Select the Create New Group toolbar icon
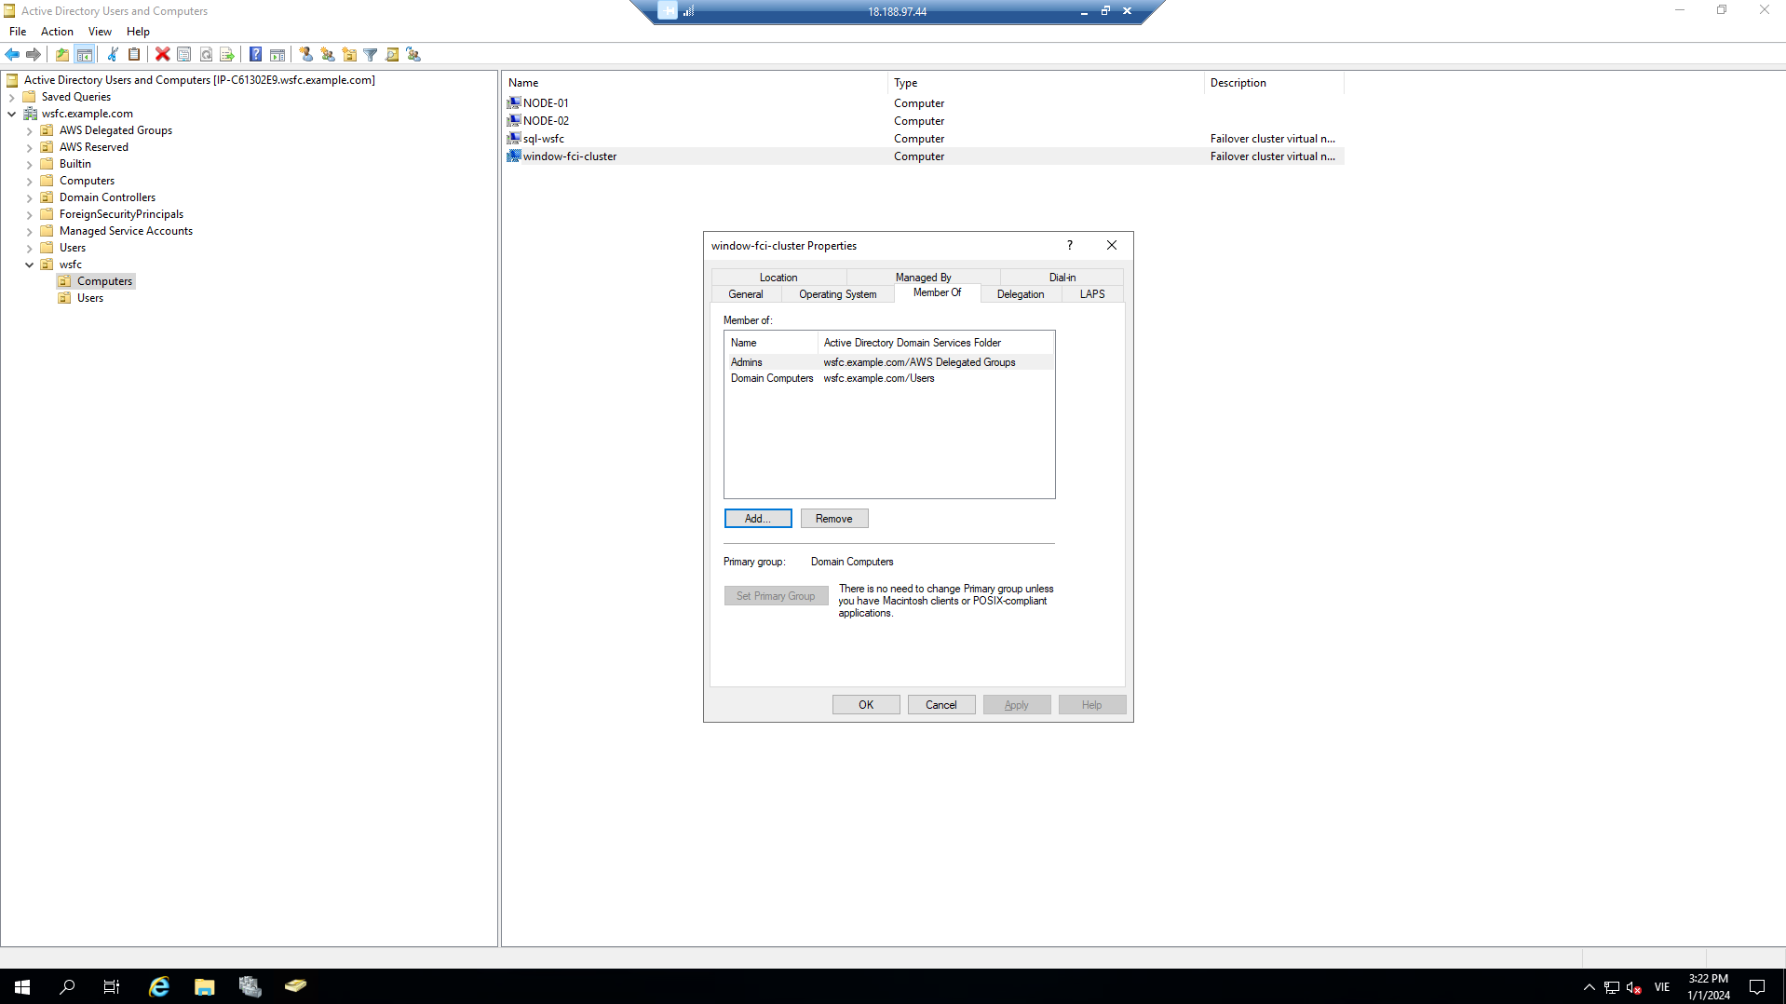 pos(327,54)
